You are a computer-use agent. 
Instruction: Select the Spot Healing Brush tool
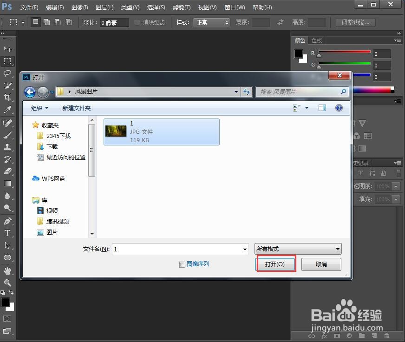pyautogui.click(x=7, y=123)
